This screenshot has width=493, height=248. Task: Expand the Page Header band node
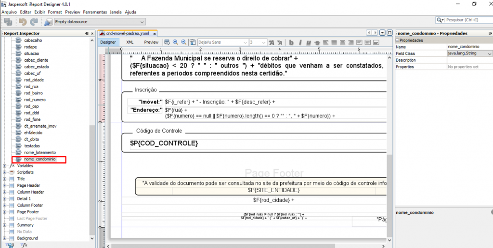pyautogui.click(x=4, y=185)
